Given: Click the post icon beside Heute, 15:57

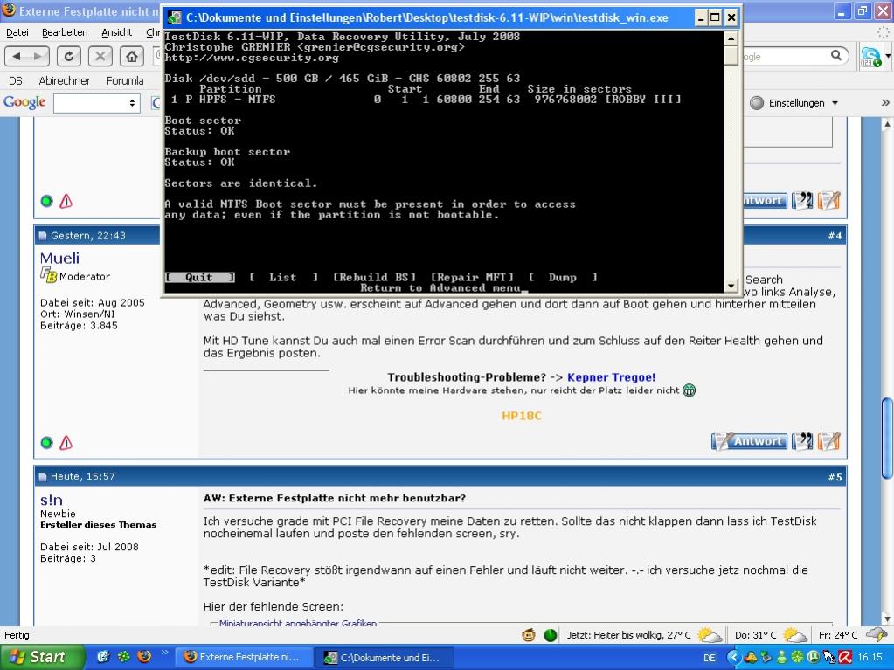Looking at the screenshot, I should pos(43,477).
